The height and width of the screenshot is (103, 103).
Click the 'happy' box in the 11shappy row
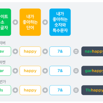pyautogui.click(x=30, y=90)
